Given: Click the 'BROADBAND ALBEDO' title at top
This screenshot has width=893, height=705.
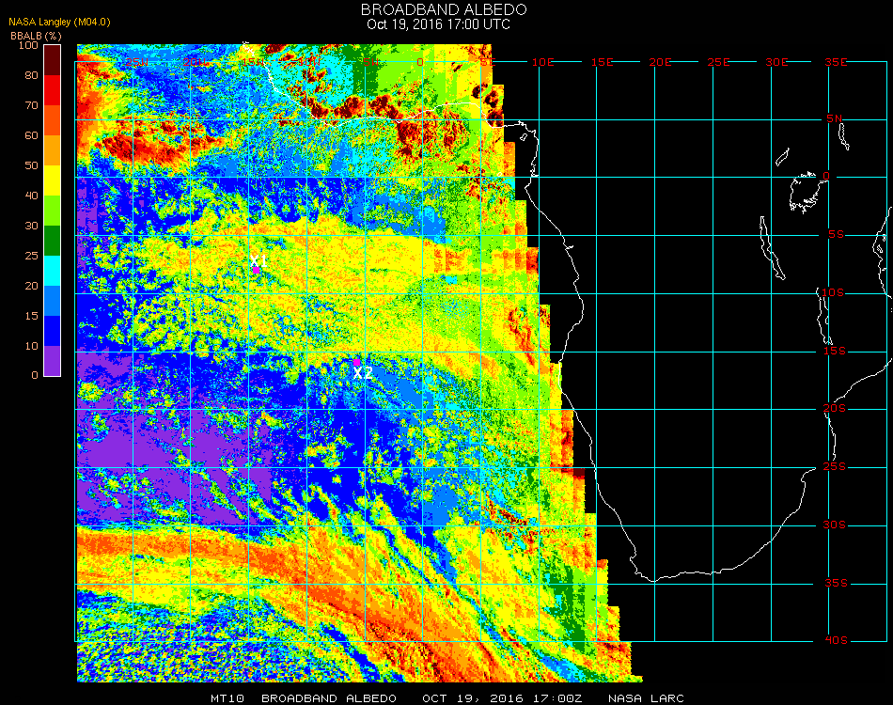Looking at the screenshot, I should pyautogui.click(x=444, y=9).
